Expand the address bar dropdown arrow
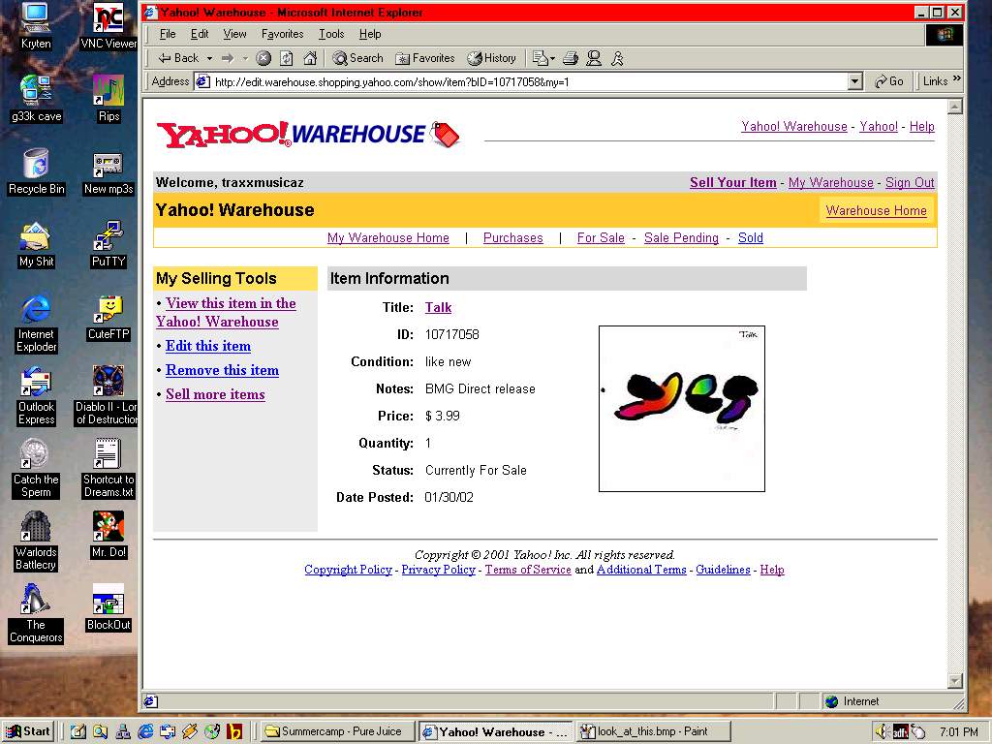The height and width of the screenshot is (744, 992). (854, 81)
